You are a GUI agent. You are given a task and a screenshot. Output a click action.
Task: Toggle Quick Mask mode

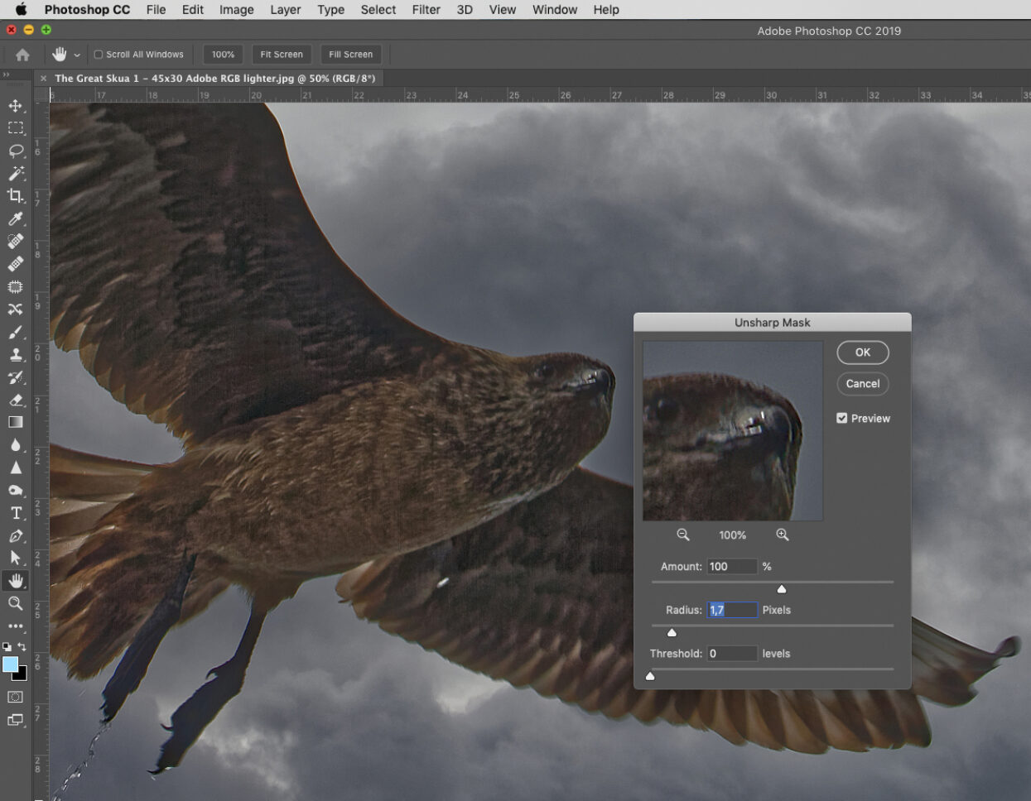click(16, 697)
